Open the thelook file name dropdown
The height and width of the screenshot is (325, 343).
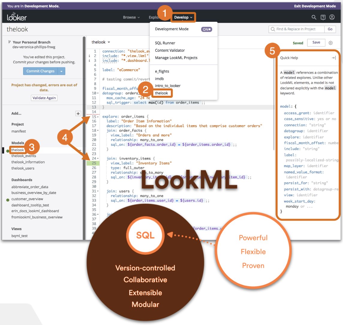pyautogui.click(x=101, y=42)
